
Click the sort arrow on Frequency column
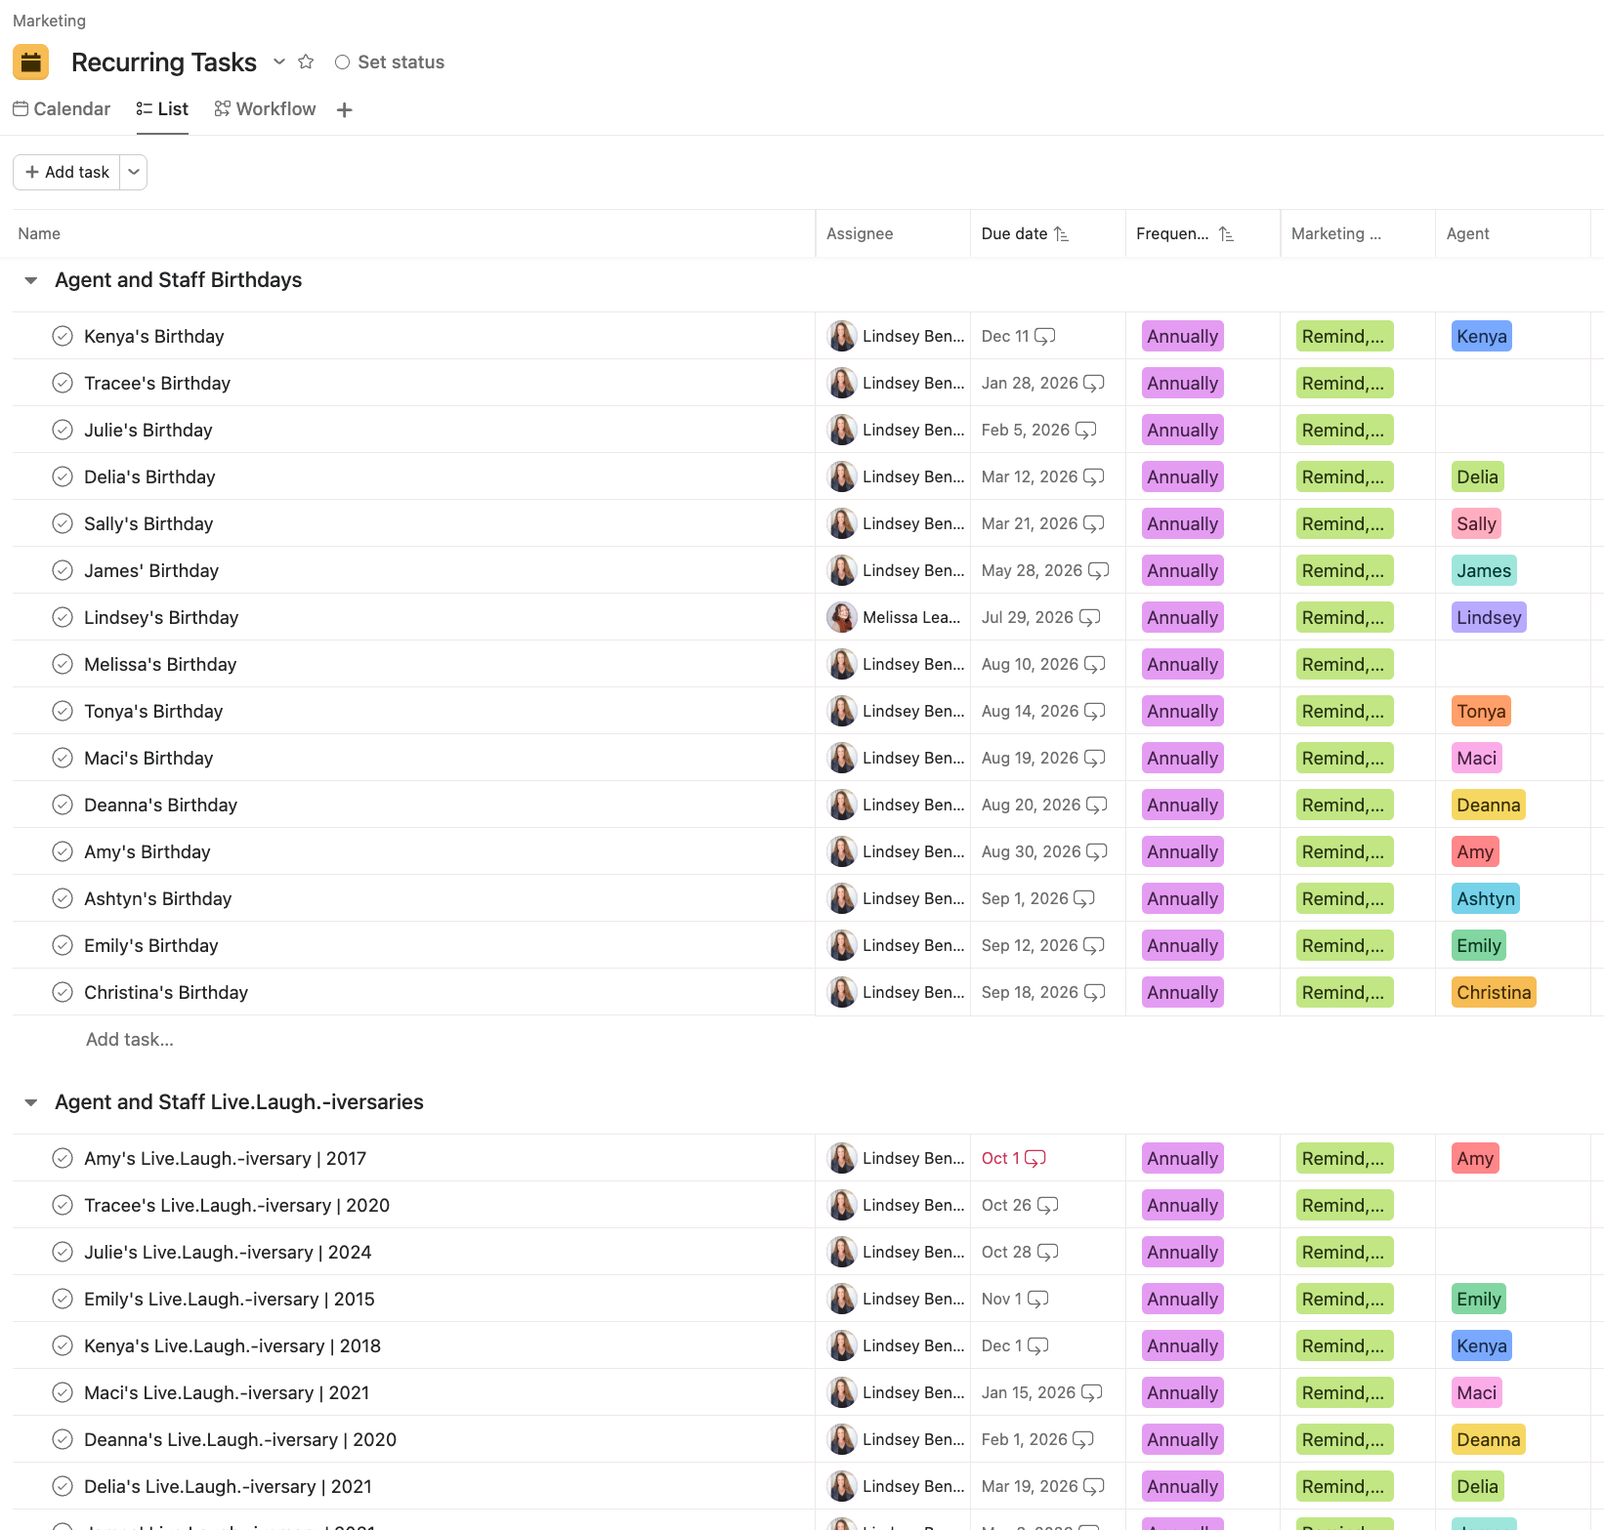[1228, 233]
